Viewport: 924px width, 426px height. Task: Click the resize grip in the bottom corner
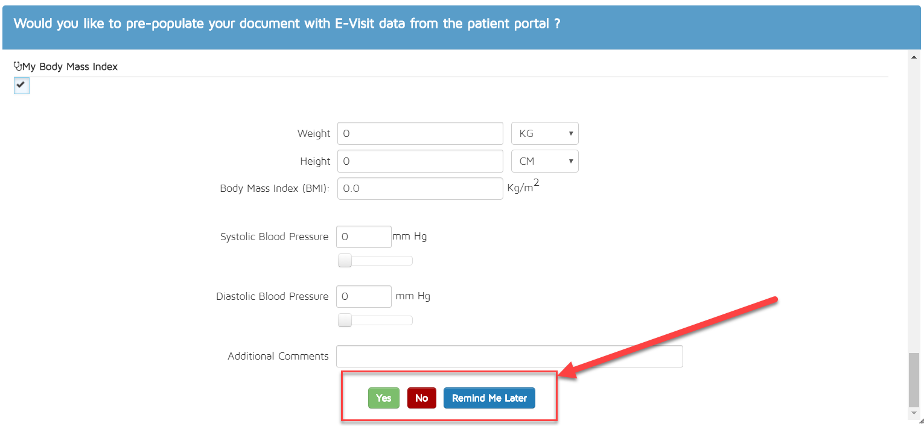coord(920,422)
